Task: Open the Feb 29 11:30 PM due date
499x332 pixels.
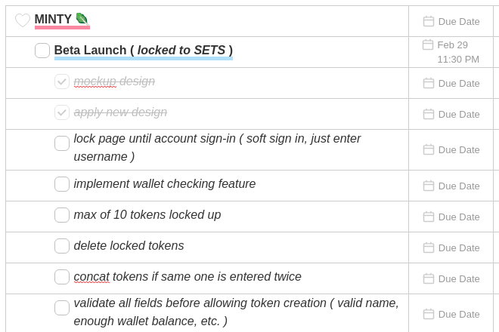Action: point(451,52)
